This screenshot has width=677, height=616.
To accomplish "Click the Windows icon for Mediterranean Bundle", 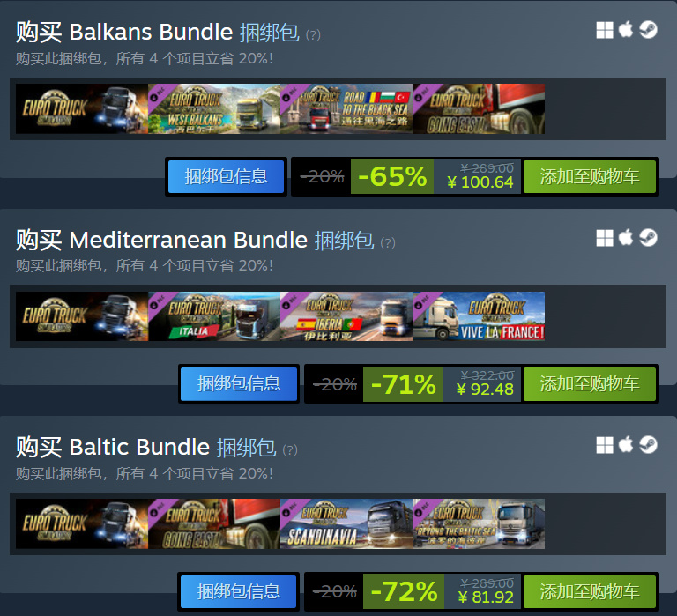I will pyautogui.click(x=605, y=238).
